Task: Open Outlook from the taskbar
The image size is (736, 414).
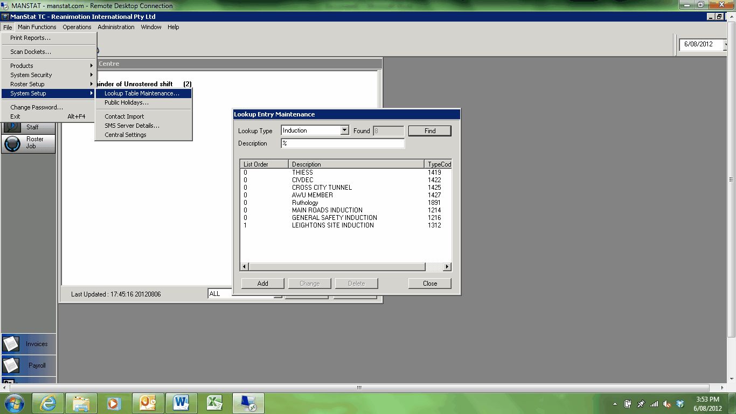Action: [148, 403]
